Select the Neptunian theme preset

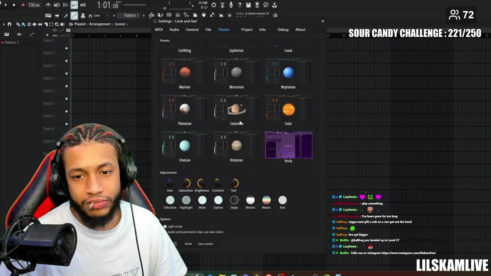288,74
